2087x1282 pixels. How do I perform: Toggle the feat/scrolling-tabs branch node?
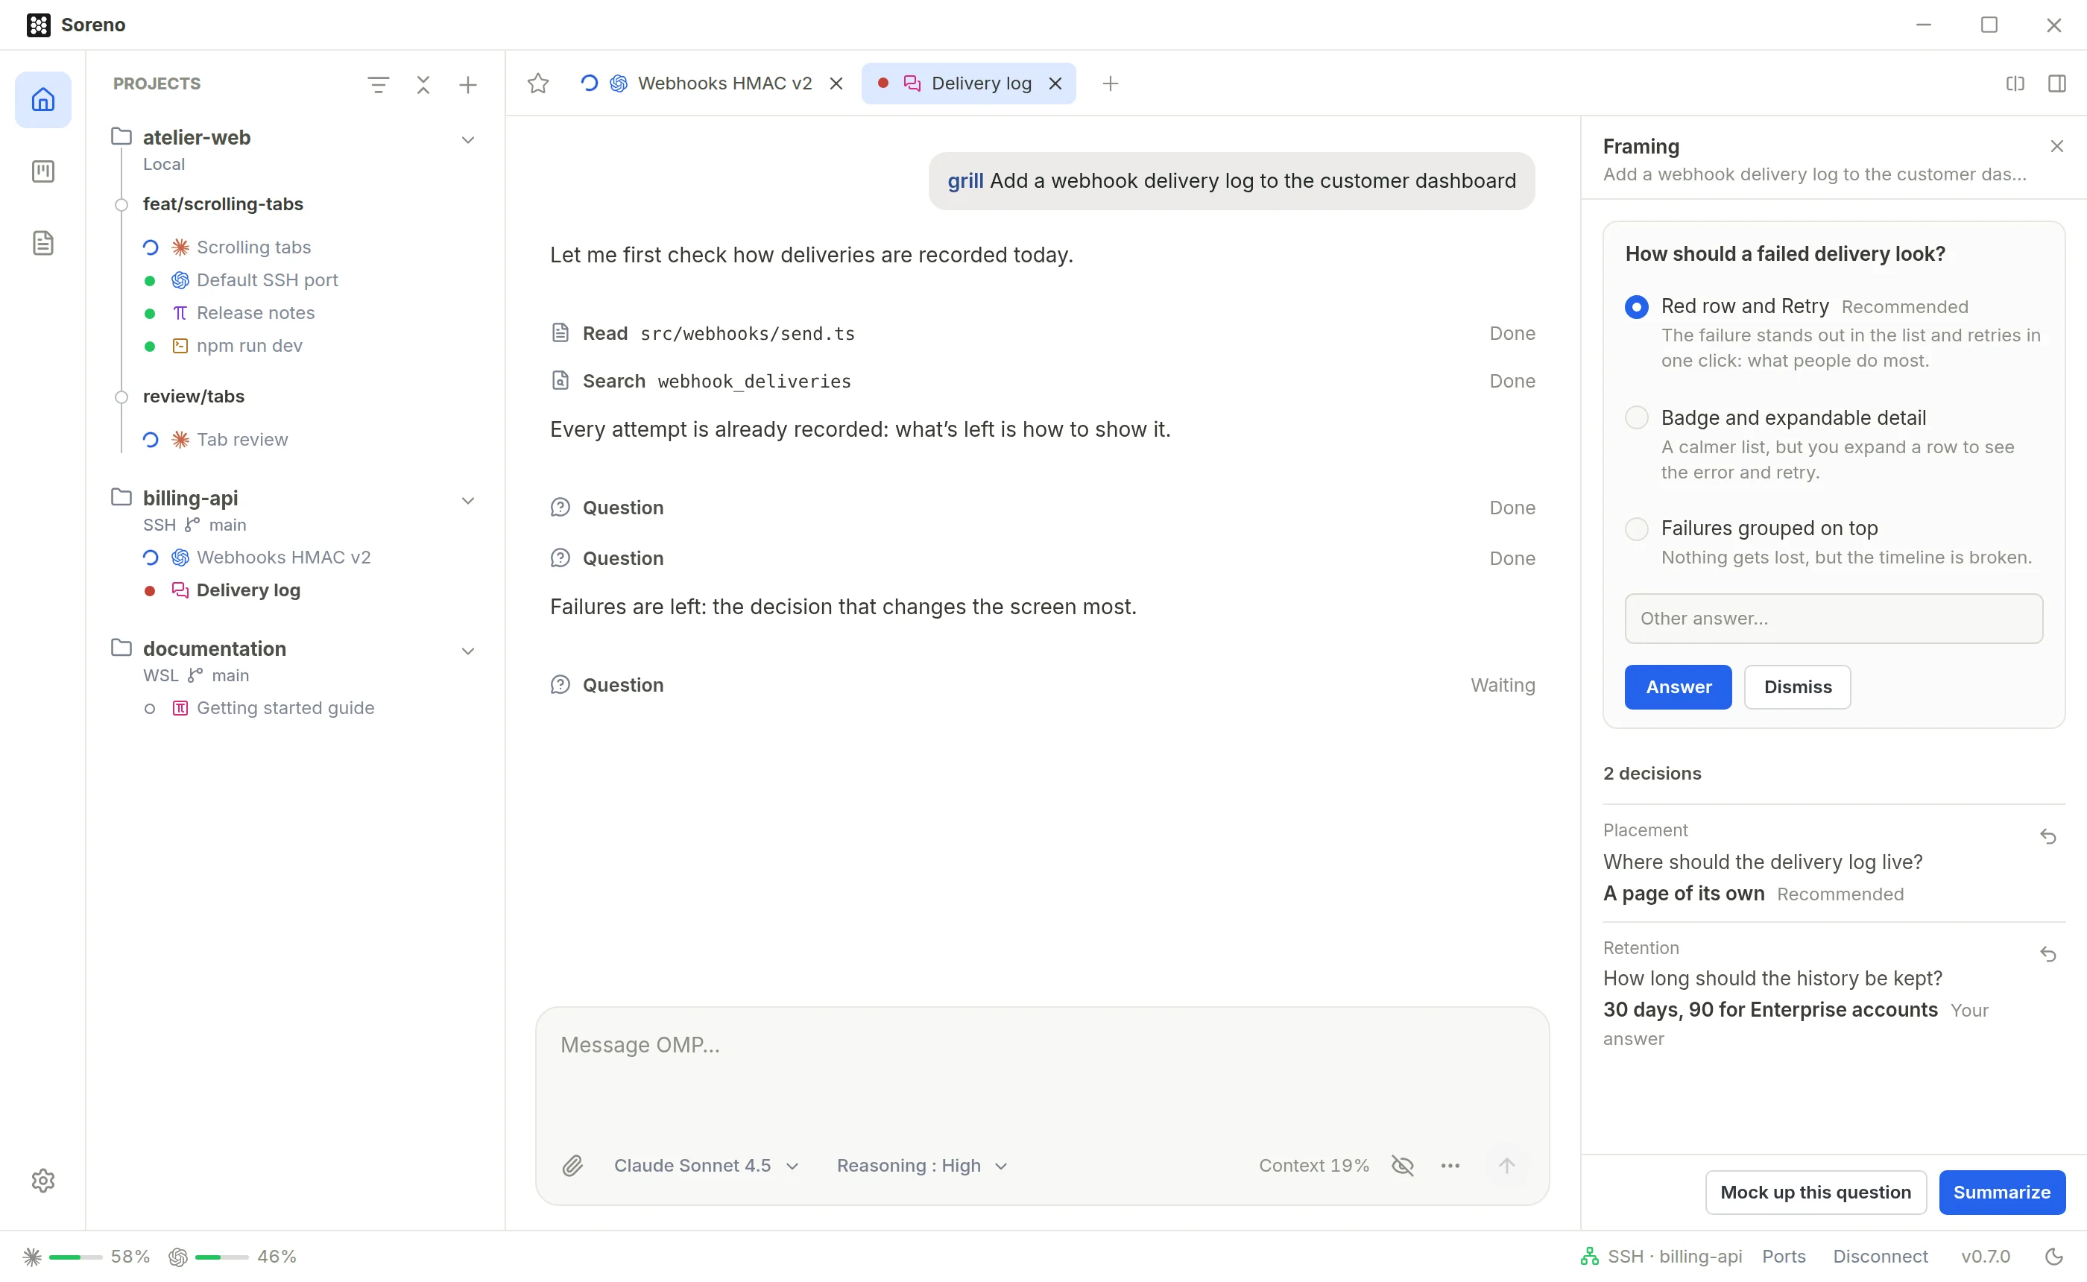tap(121, 204)
